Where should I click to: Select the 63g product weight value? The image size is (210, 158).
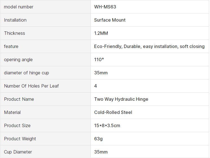point(98,139)
